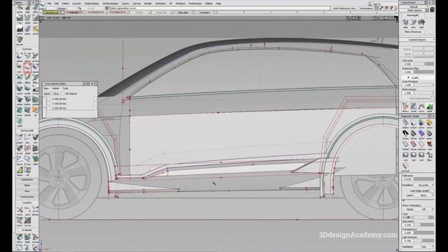448x252 pixels.
Task: Open the Tools menu in the Cross Section Editor
Action: pyautogui.click(x=65, y=89)
